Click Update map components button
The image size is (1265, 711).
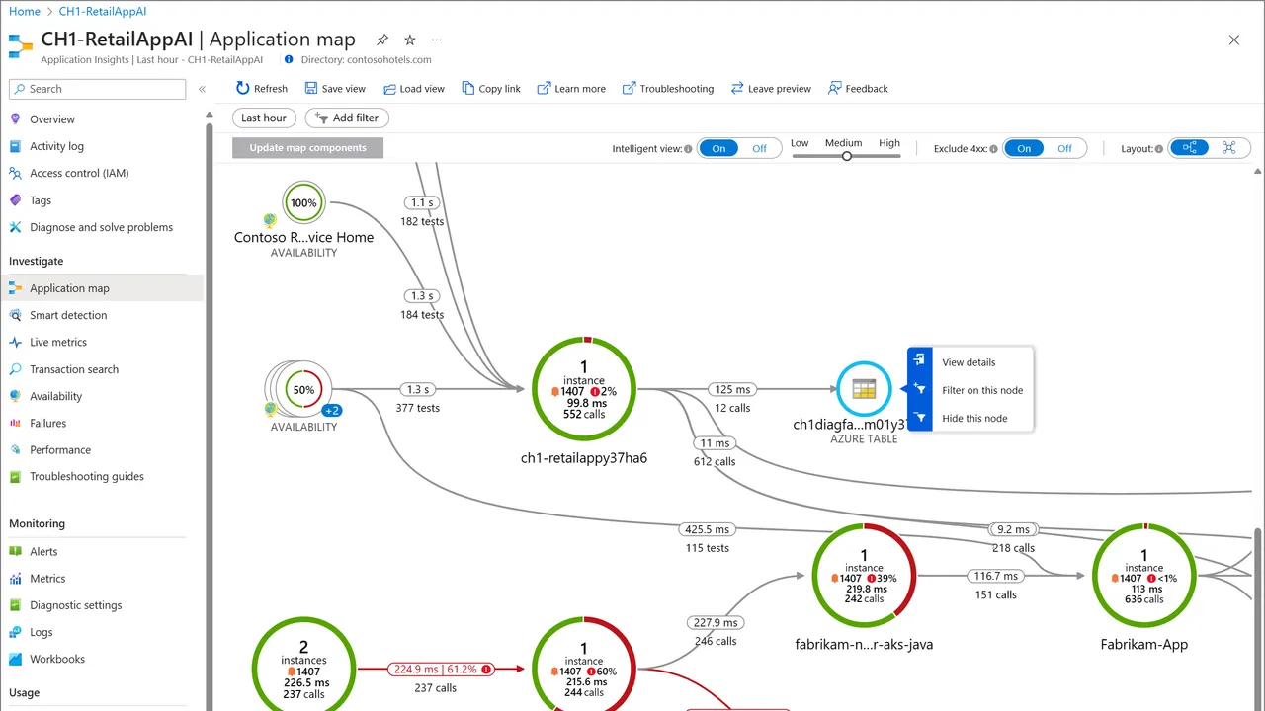pyautogui.click(x=307, y=148)
